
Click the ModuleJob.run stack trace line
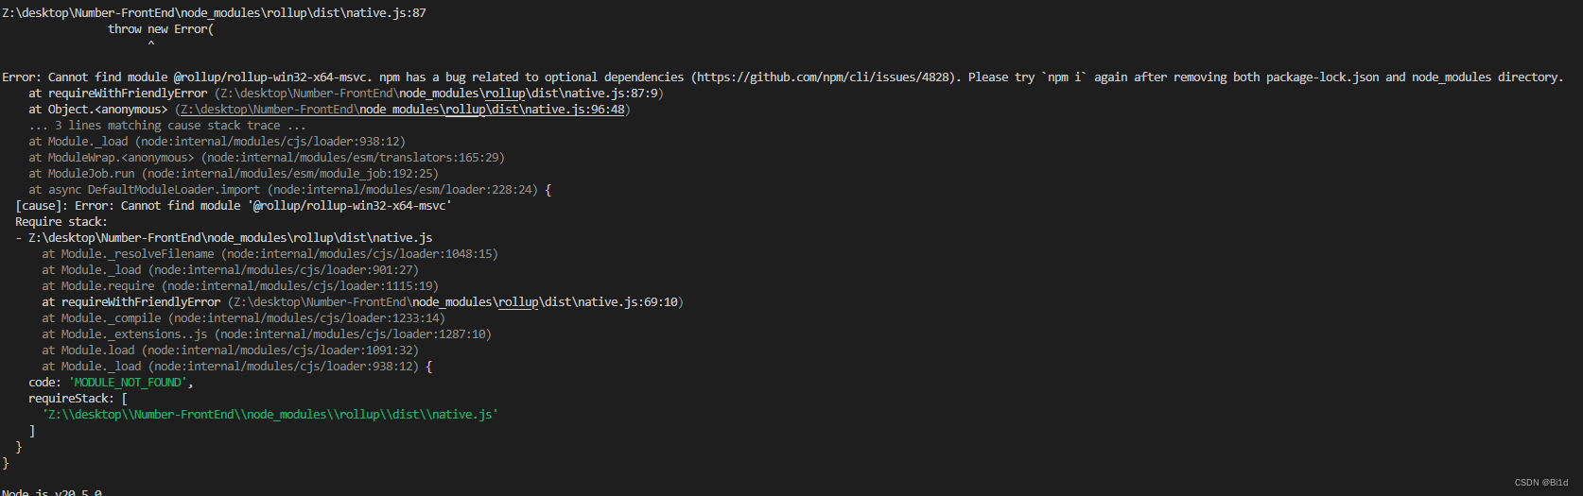click(234, 174)
